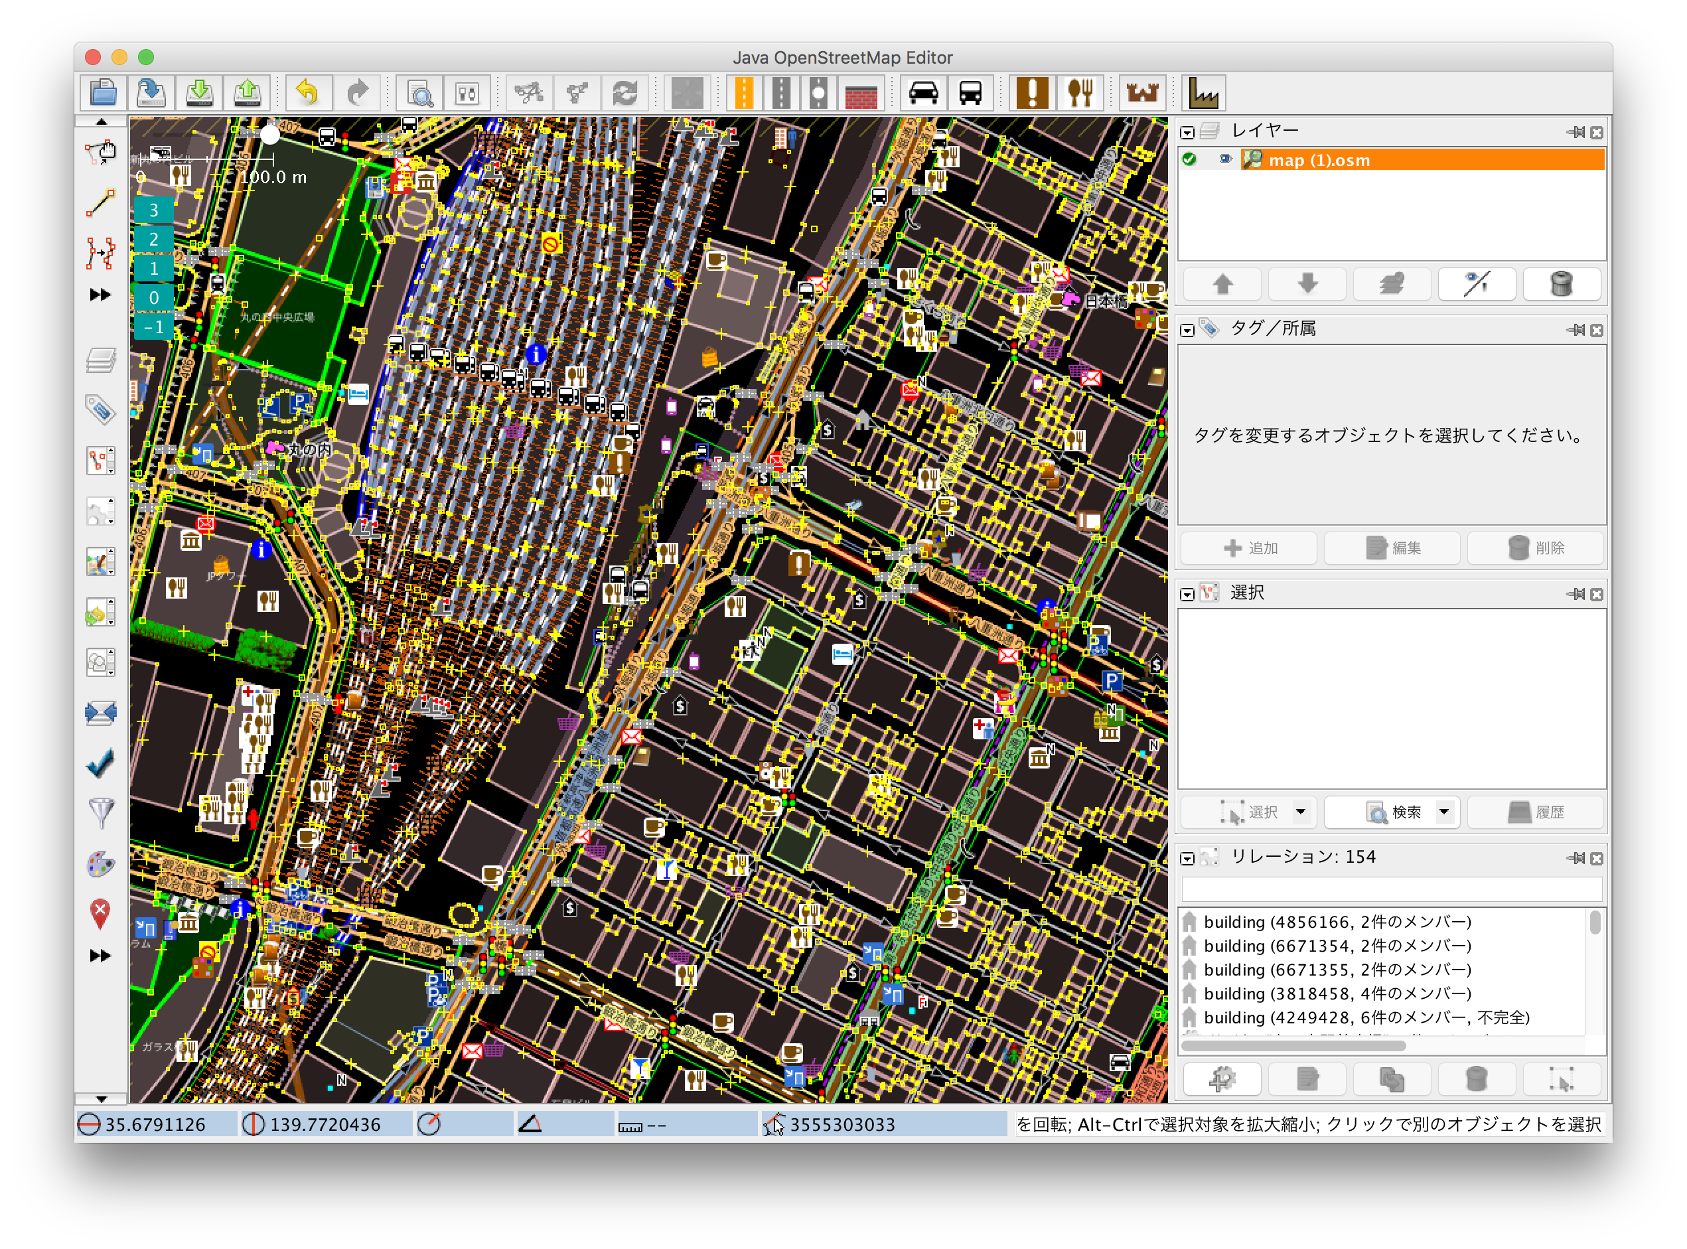
Task: Click the vertical scrollbar in relation list
Action: [x=1595, y=923]
